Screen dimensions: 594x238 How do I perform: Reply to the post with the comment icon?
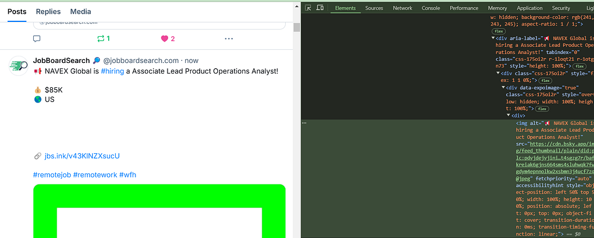(37, 38)
